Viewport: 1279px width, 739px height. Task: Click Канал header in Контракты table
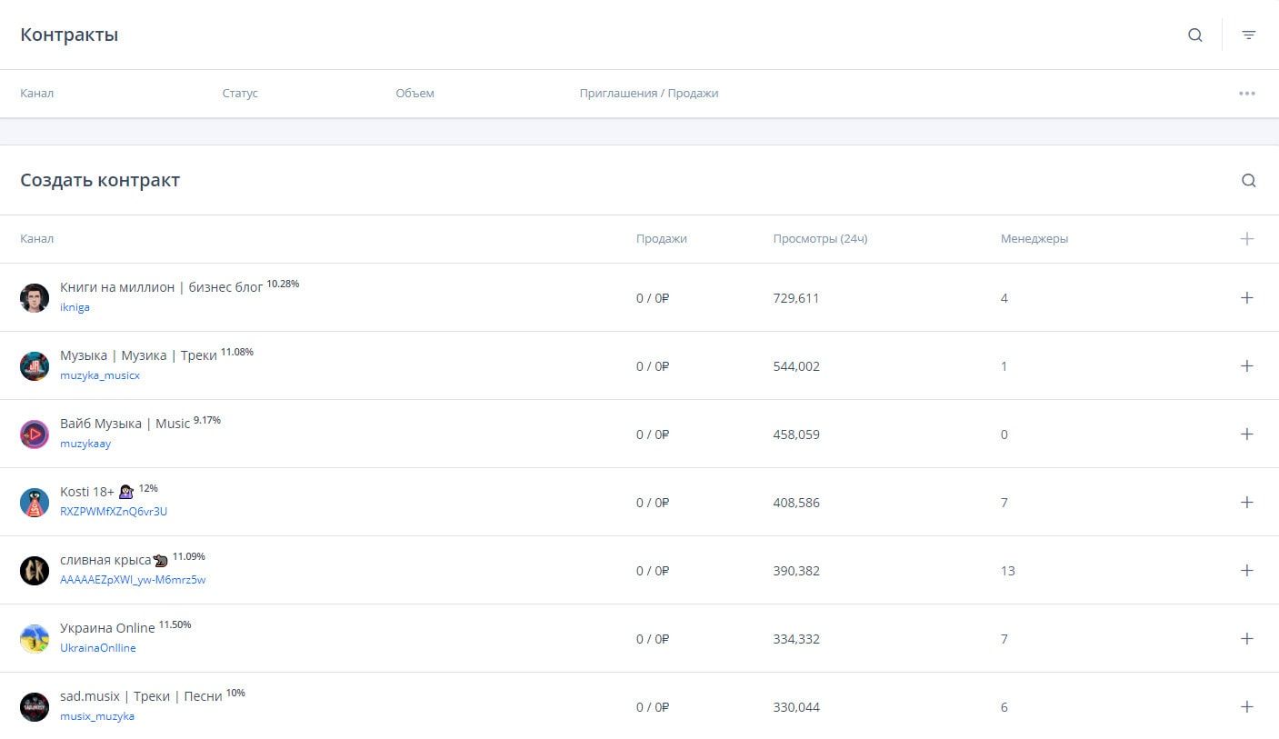pos(36,94)
